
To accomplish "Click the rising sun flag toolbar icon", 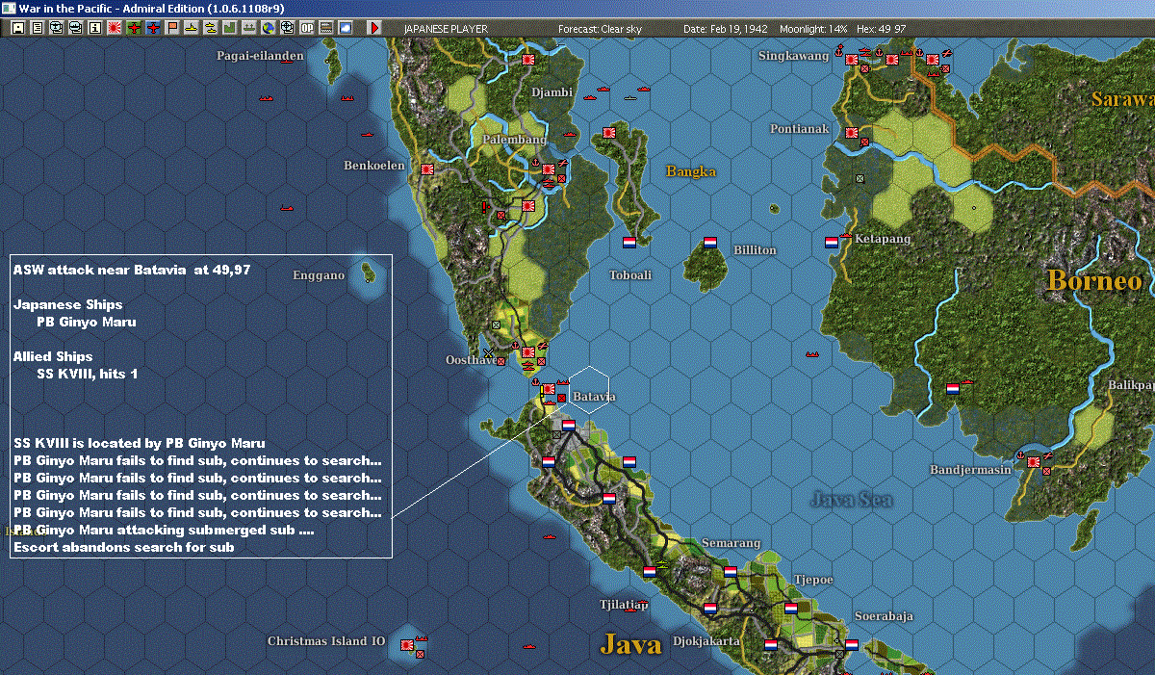I will (x=114, y=28).
